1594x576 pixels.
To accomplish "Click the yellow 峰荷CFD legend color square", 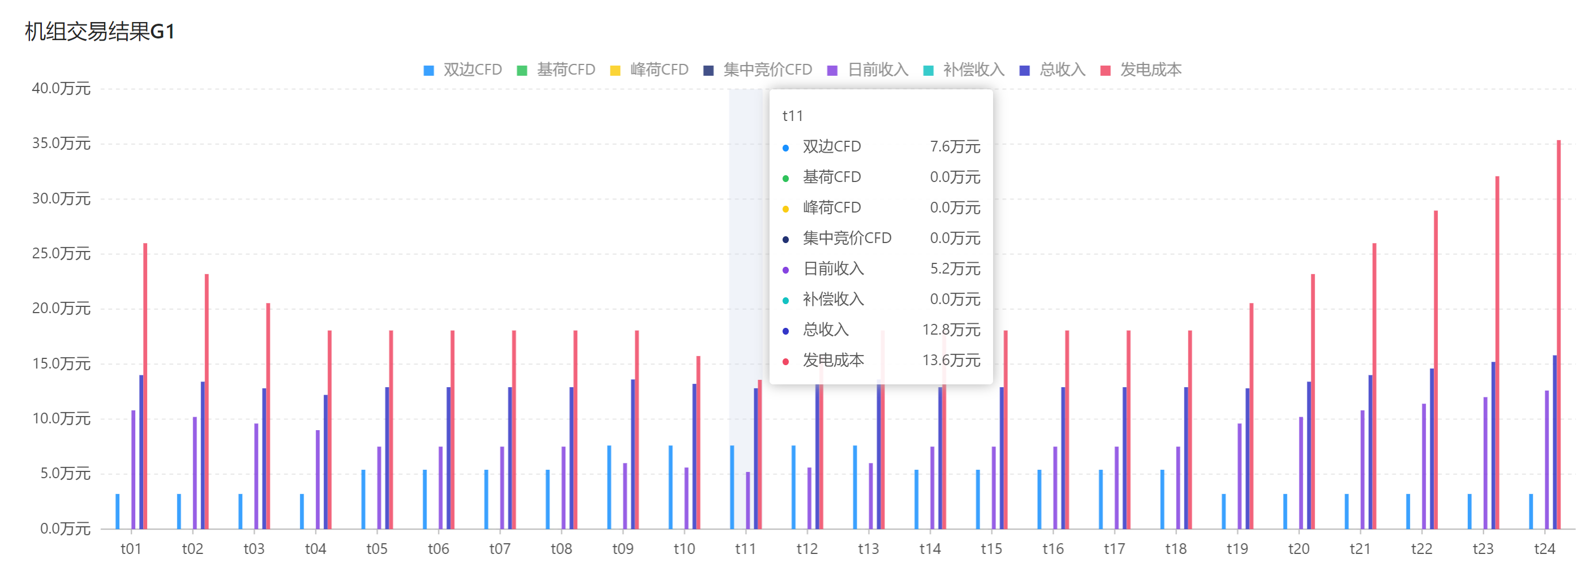I will point(615,71).
